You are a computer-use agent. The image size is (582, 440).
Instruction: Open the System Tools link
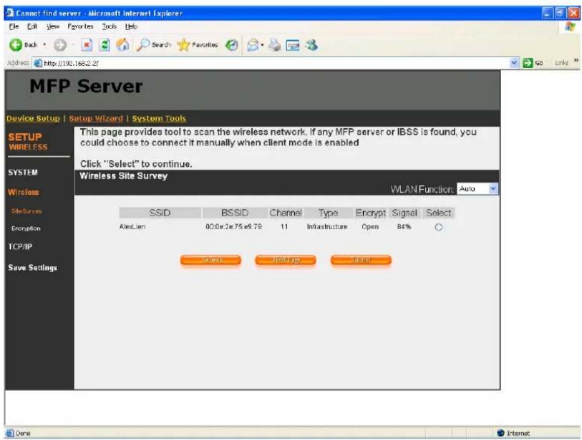(x=159, y=118)
